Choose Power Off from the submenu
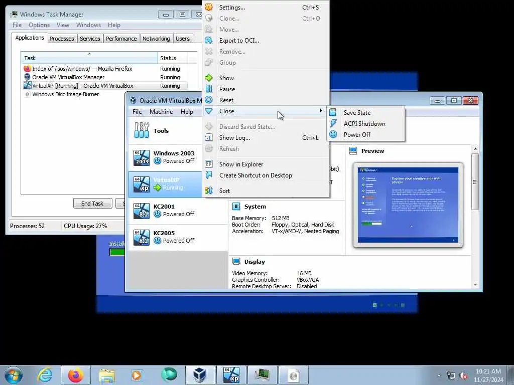514x385 pixels. (366, 134)
